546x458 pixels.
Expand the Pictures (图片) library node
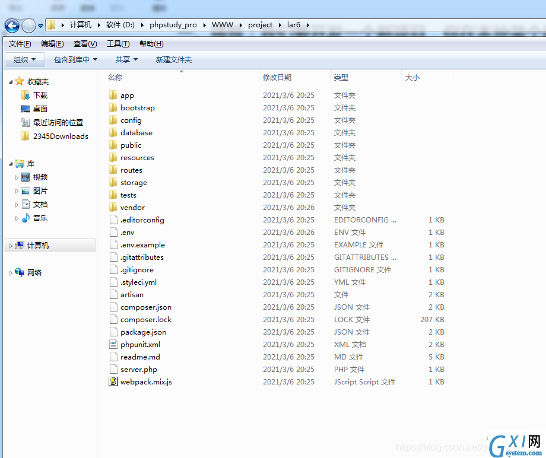[x=17, y=191]
